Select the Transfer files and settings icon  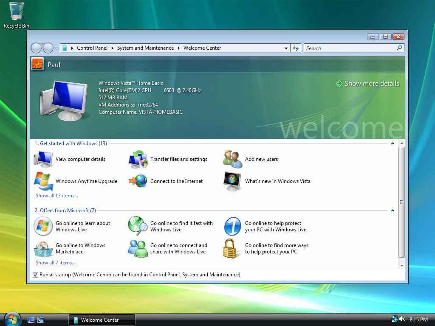137,159
